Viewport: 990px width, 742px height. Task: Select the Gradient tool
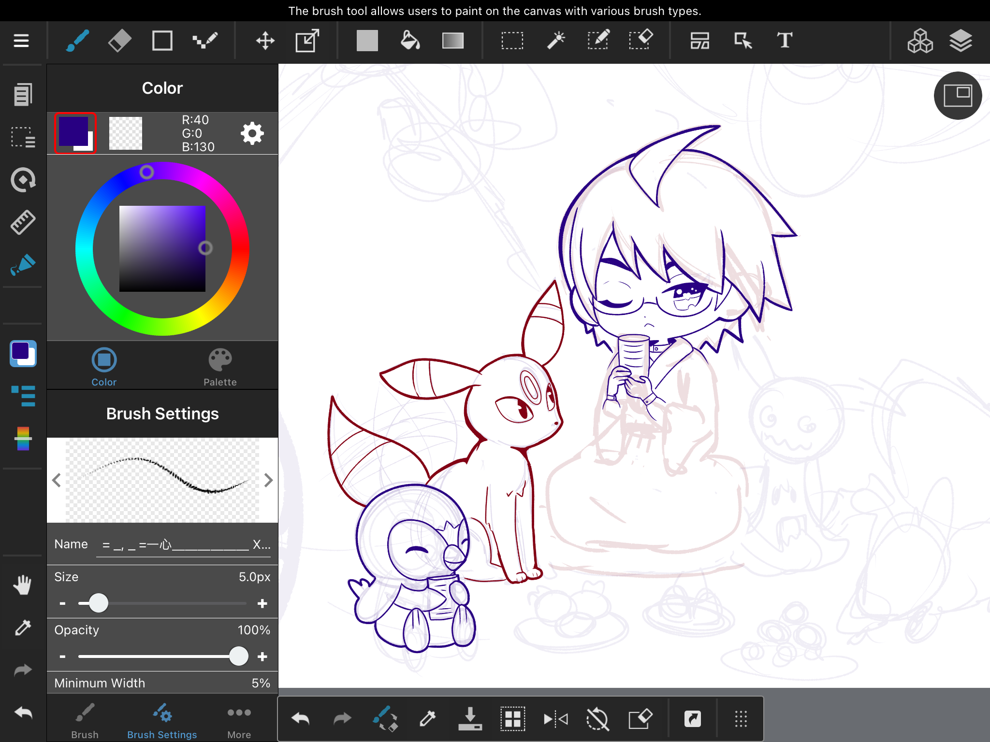click(x=453, y=41)
